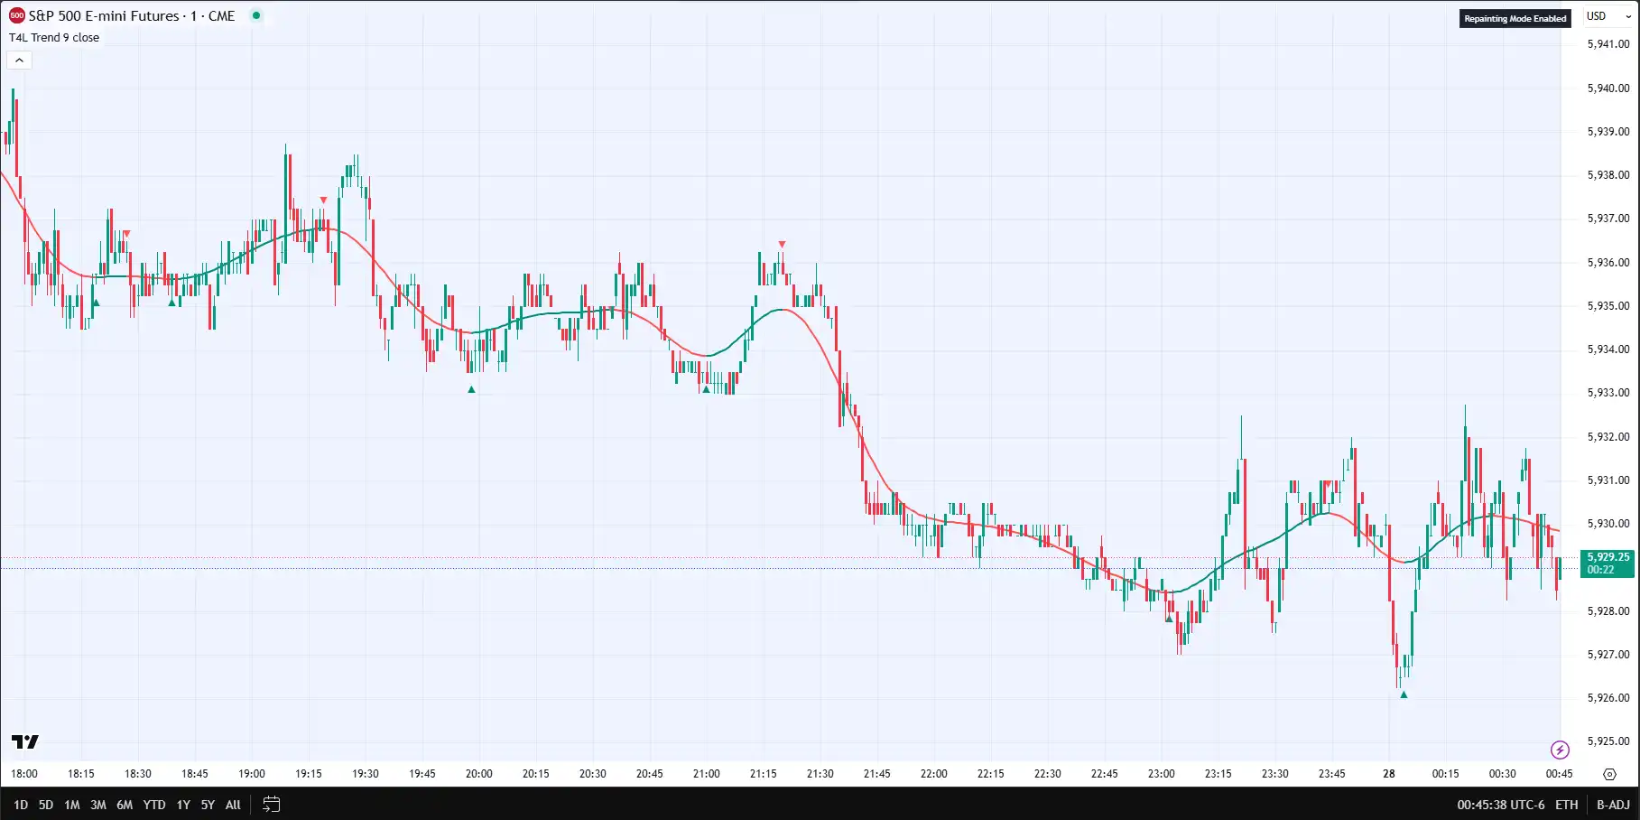This screenshot has height=820, width=1640.
Task: Toggle the ETH session button
Action: (x=1567, y=805)
